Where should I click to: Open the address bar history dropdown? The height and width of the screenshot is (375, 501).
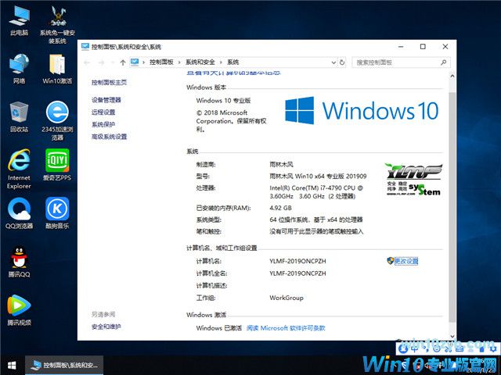coord(333,62)
